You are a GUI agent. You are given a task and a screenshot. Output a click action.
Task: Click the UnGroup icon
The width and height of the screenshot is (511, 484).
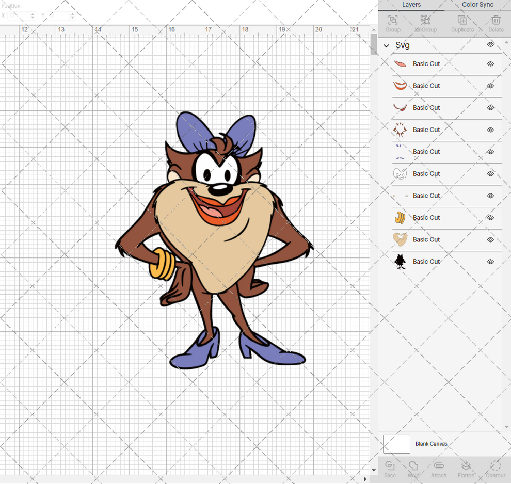(x=426, y=21)
